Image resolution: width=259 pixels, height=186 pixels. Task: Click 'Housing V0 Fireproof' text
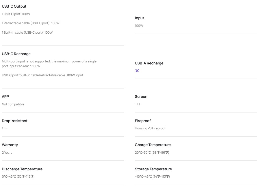(x=150, y=128)
